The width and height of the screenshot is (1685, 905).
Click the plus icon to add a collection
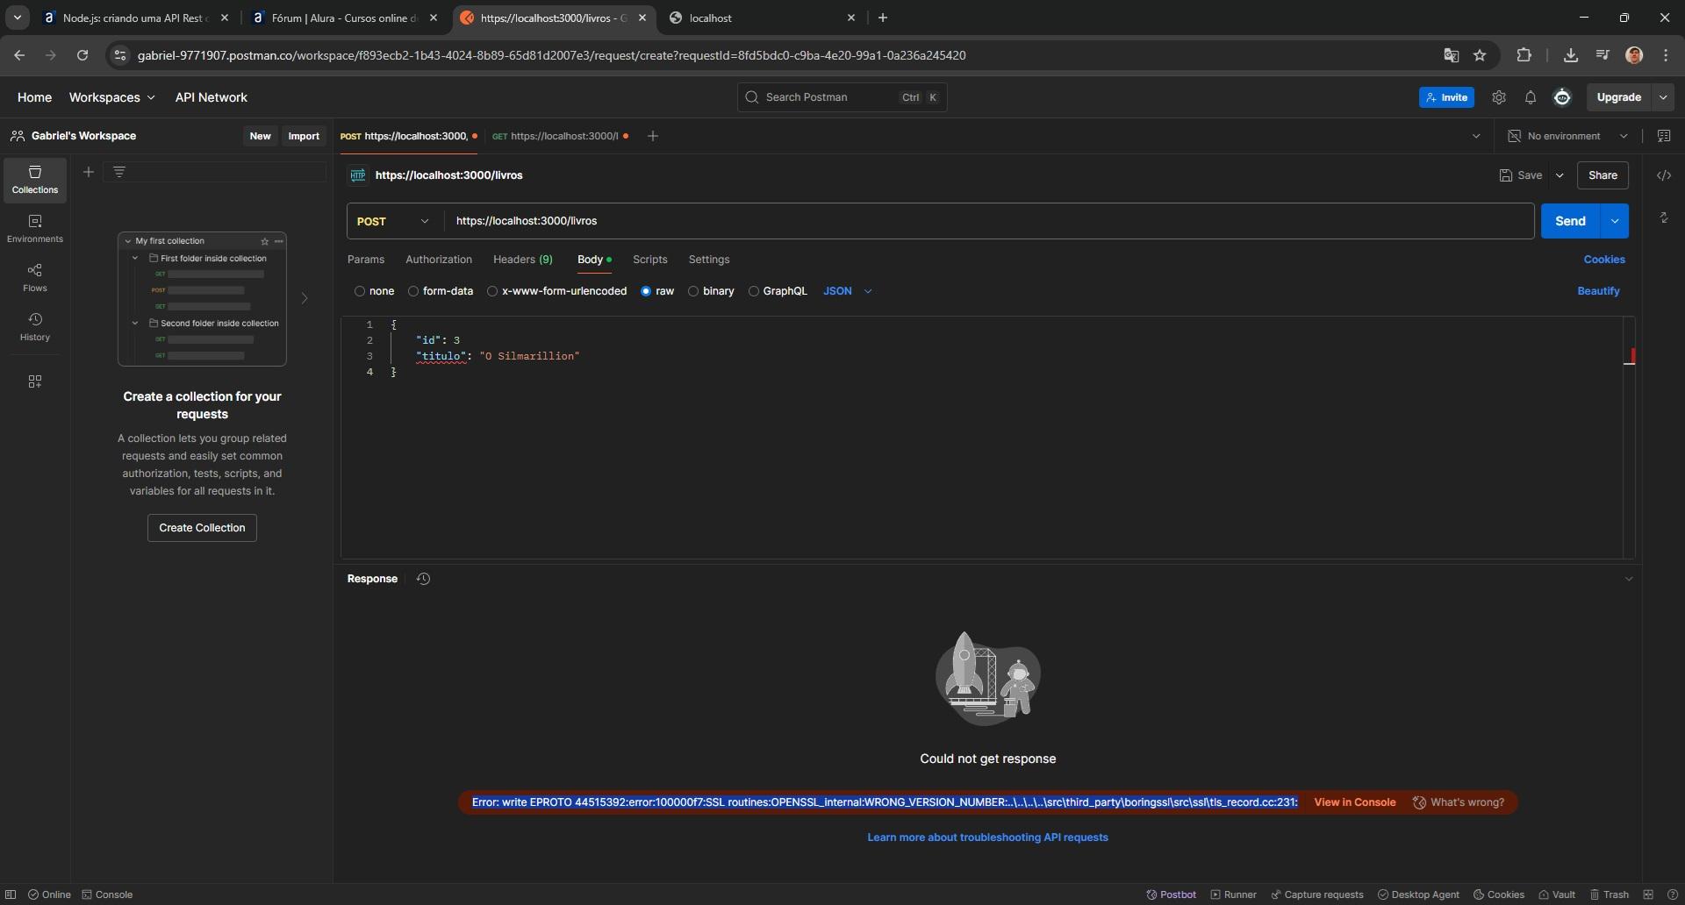88,172
